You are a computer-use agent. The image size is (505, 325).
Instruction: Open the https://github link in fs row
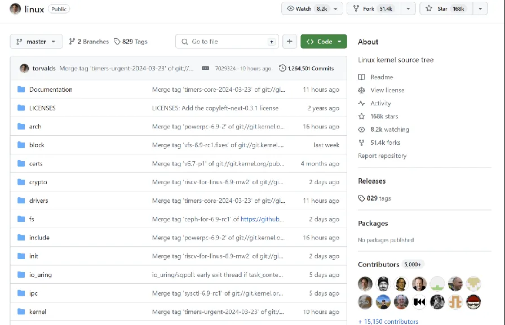pyautogui.click(x=262, y=219)
